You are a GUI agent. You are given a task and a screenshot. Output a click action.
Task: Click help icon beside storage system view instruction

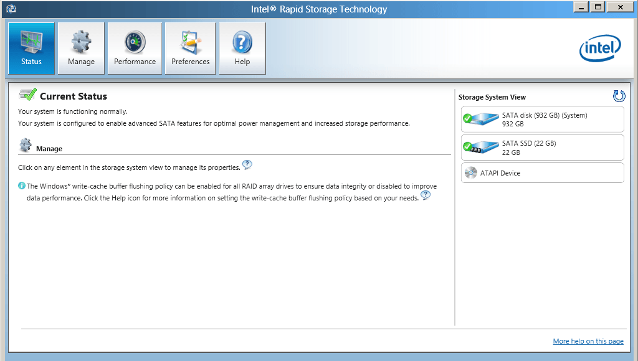coord(247,165)
